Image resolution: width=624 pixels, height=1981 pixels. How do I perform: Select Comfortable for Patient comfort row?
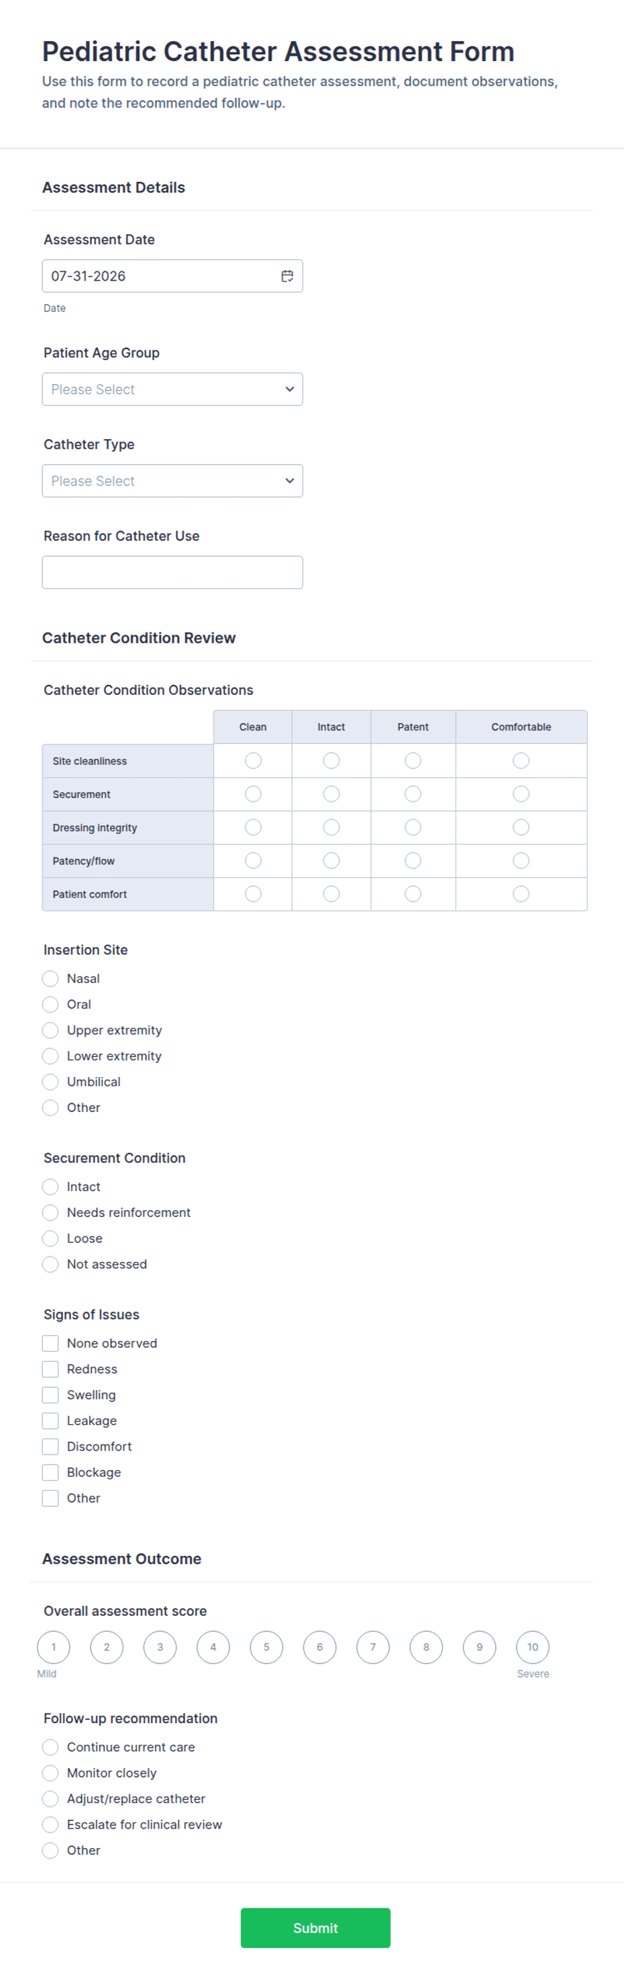521,894
